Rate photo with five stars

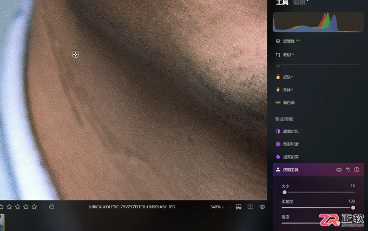[34, 207]
